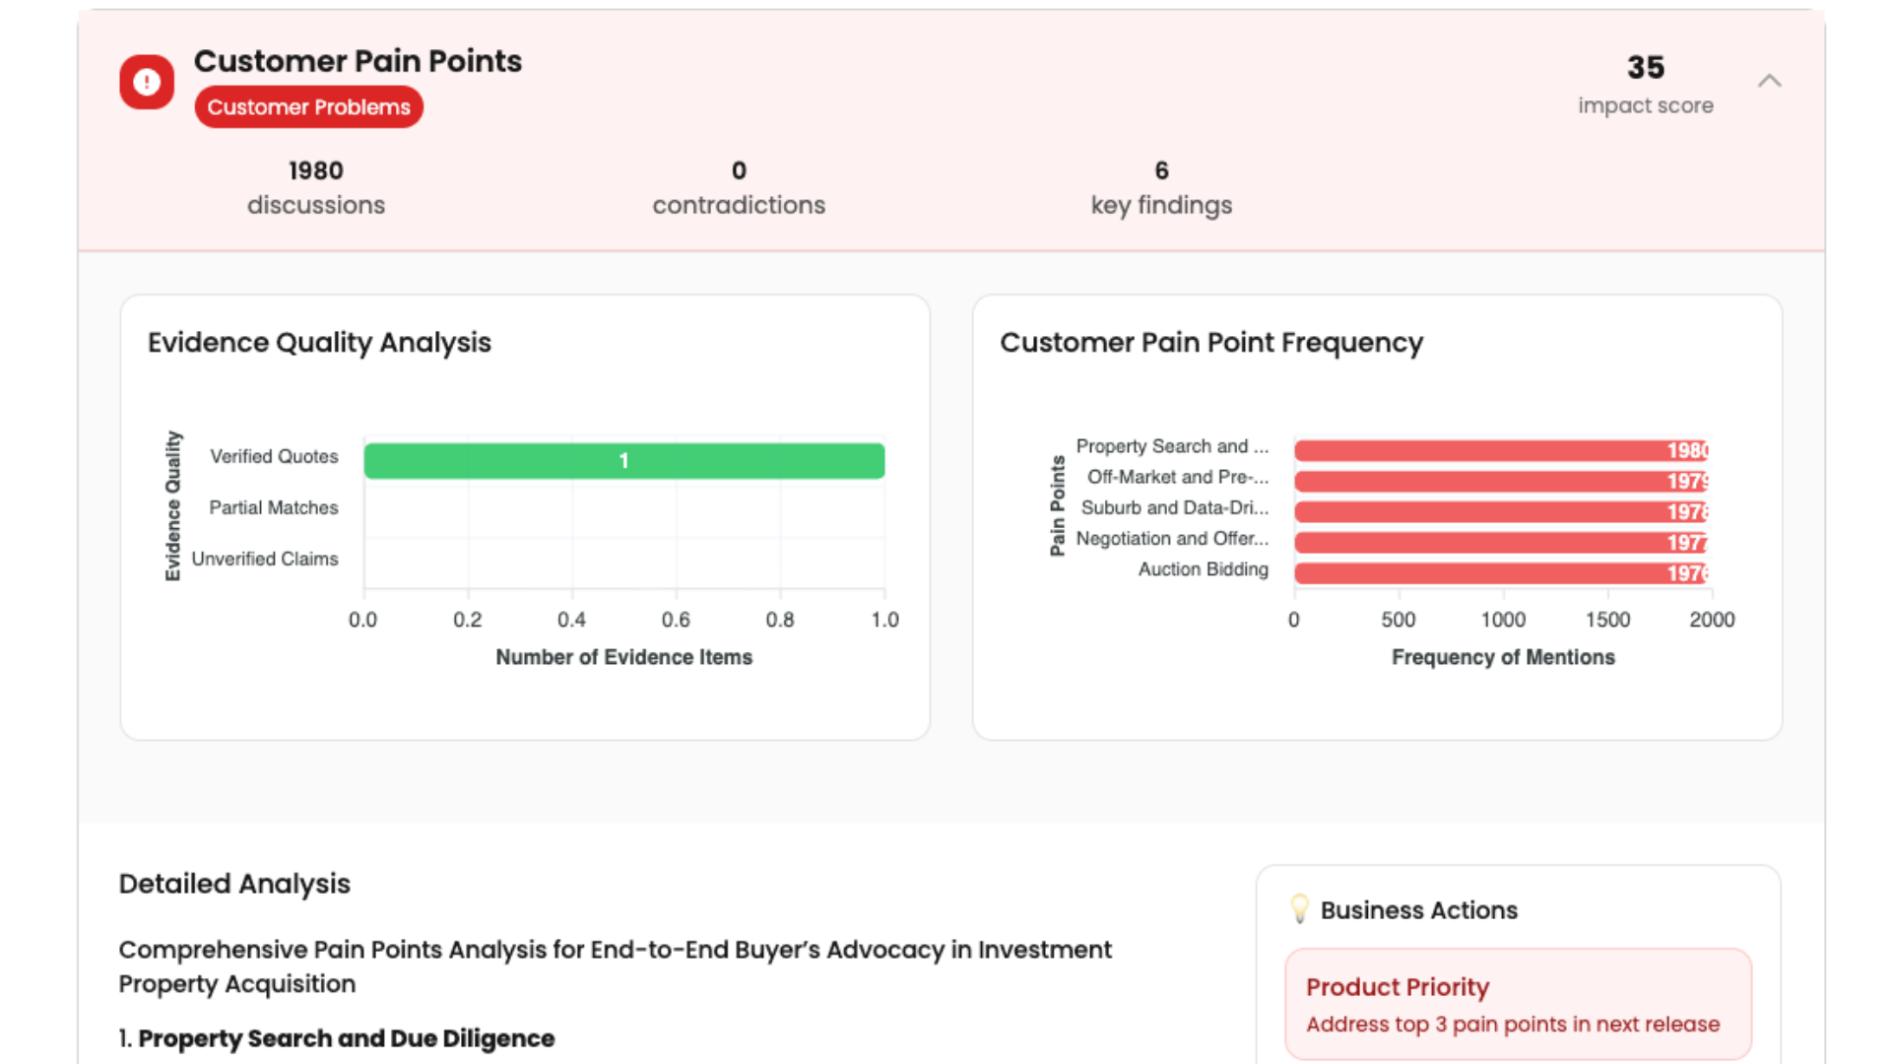Collapse the Customer Pain Points section chevron

1769,82
